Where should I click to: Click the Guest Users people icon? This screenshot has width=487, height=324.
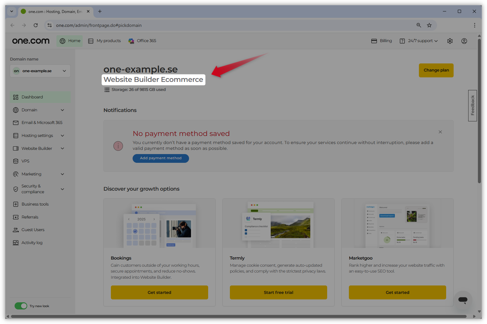coord(16,230)
